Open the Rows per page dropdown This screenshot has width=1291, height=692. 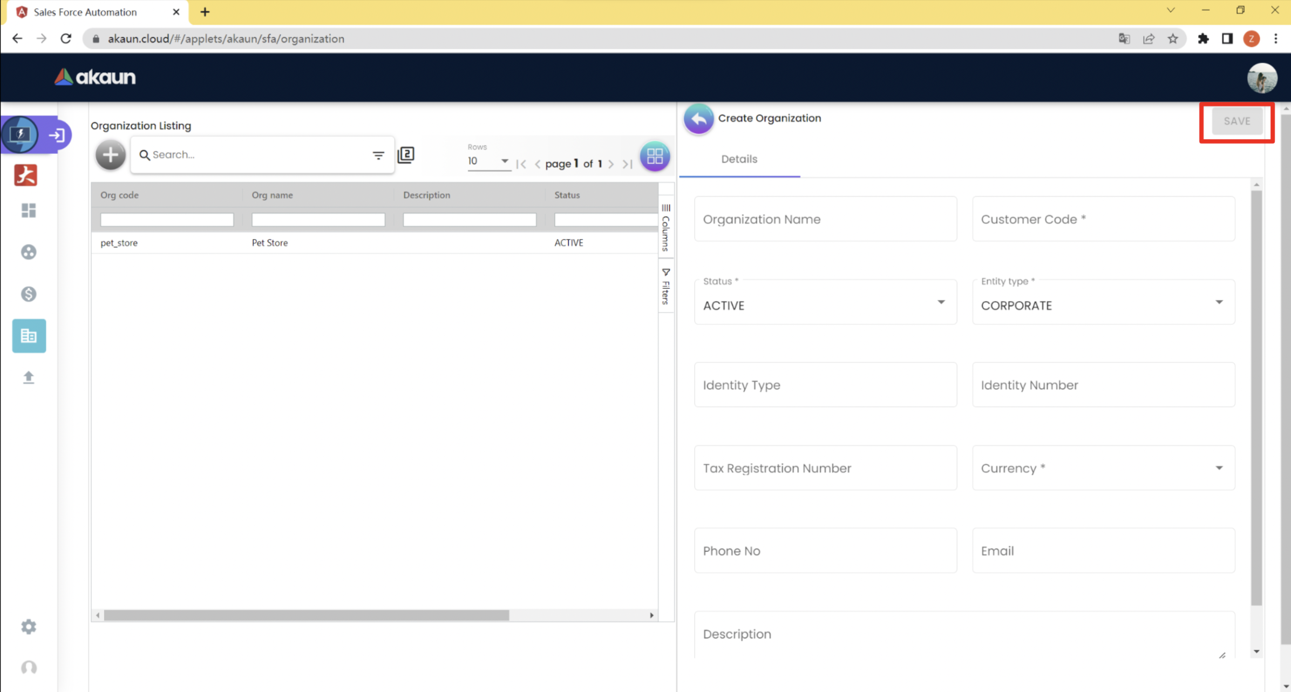[x=488, y=161]
